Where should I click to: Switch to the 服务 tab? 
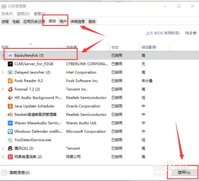pos(92,21)
